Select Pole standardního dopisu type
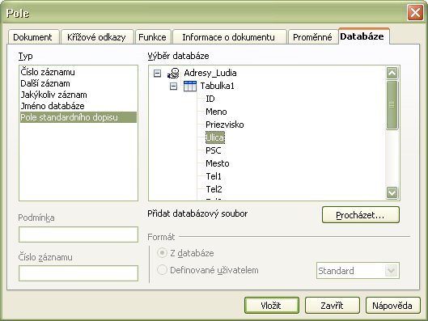The height and width of the screenshot is (321, 428). [78, 117]
